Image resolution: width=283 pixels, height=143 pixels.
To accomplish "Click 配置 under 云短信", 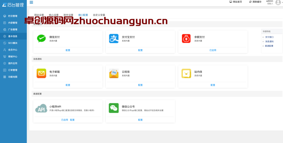I will click(140, 85).
